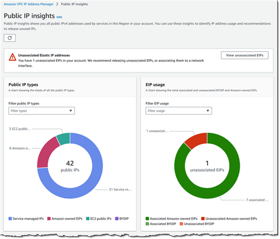280x239 pixels.
Task: Toggle the purple BYOIP legend swatch
Action: click(117, 219)
